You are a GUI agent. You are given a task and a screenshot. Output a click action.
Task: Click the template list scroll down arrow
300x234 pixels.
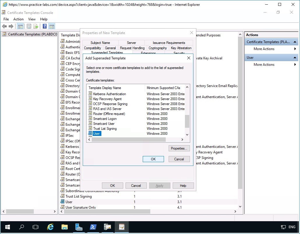[x=187, y=134]
